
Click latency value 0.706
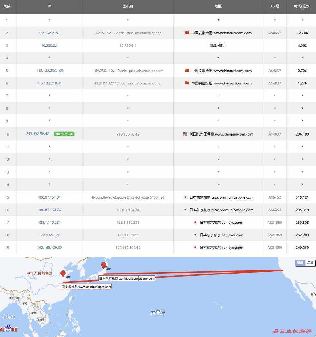[x=302, y=71]
